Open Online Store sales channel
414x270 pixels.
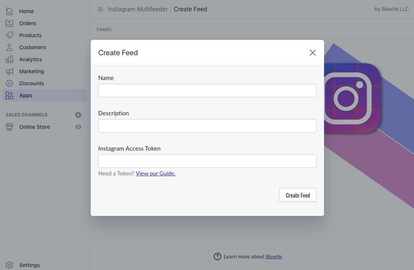coord(34,127)
